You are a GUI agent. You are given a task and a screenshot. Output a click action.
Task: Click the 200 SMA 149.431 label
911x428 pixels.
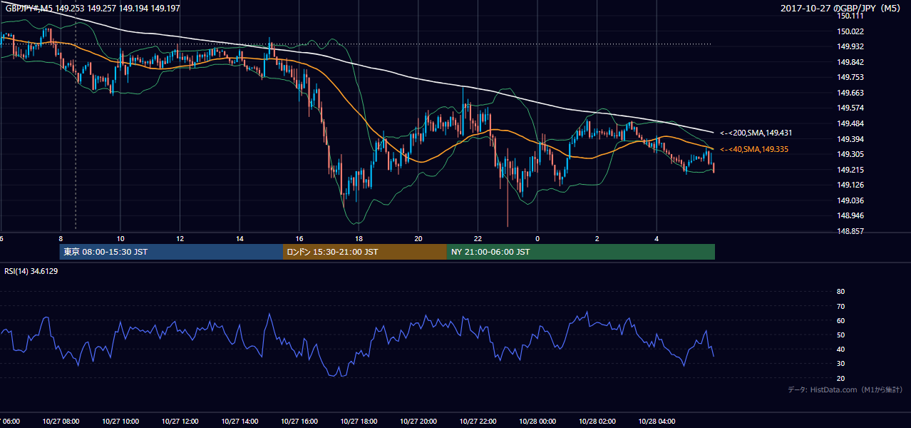(x=756, y=133)
